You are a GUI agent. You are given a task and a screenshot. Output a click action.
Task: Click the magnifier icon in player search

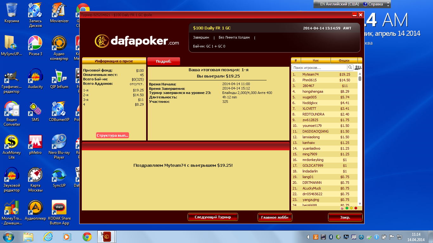point(350,68)
